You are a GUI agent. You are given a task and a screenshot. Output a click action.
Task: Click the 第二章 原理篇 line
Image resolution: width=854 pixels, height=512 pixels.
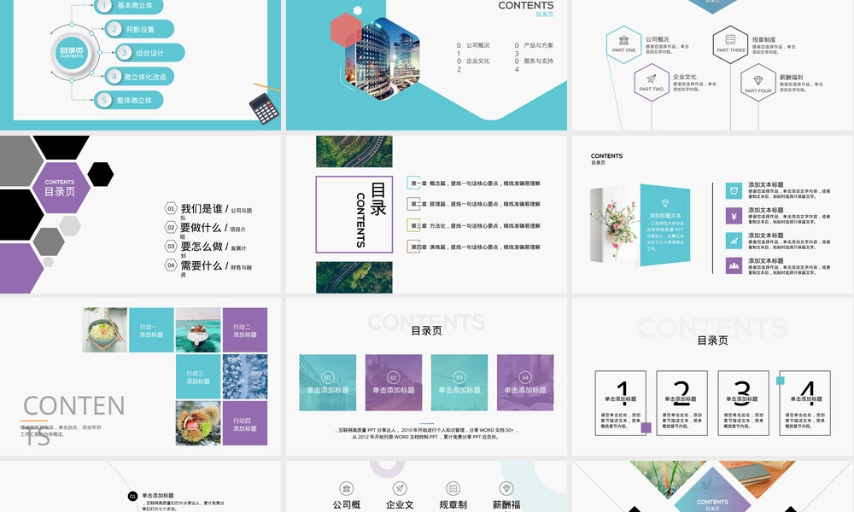[x=476, y=204]
